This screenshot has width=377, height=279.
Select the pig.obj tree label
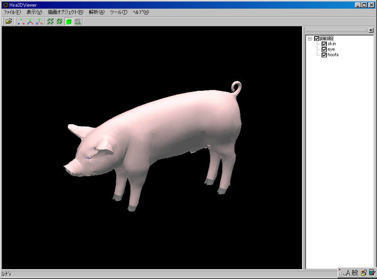tap(326, 38)
